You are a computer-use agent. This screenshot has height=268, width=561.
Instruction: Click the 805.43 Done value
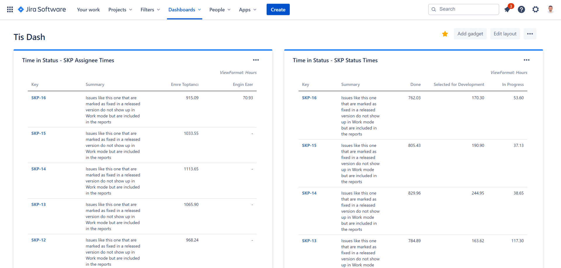tap(414, 146)
